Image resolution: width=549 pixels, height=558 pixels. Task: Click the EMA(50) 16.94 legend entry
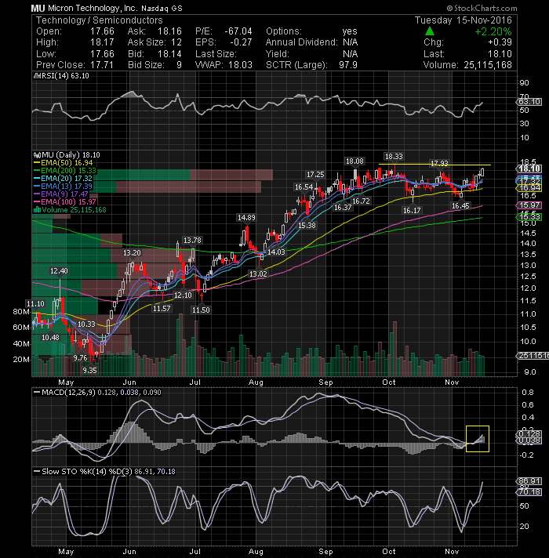(x=63, y=163)
